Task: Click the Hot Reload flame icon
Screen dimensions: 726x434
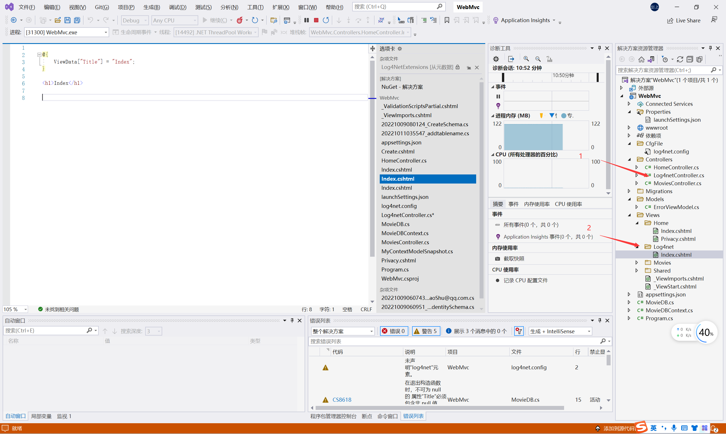Action: 240,20
